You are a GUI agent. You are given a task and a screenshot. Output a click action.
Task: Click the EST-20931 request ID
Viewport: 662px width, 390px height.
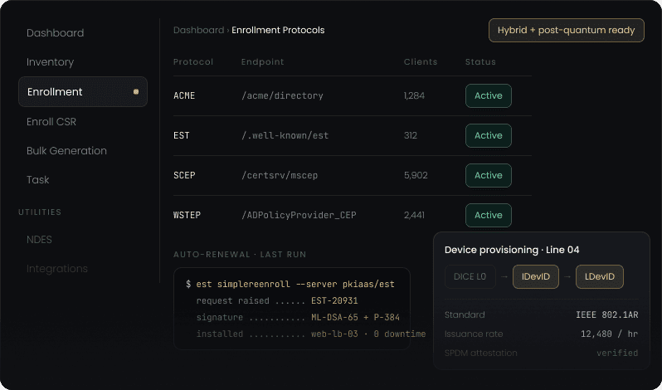click(x=334, y=301)
